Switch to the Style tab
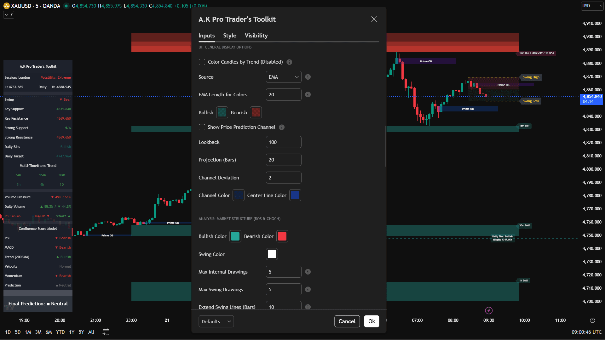 230,36
